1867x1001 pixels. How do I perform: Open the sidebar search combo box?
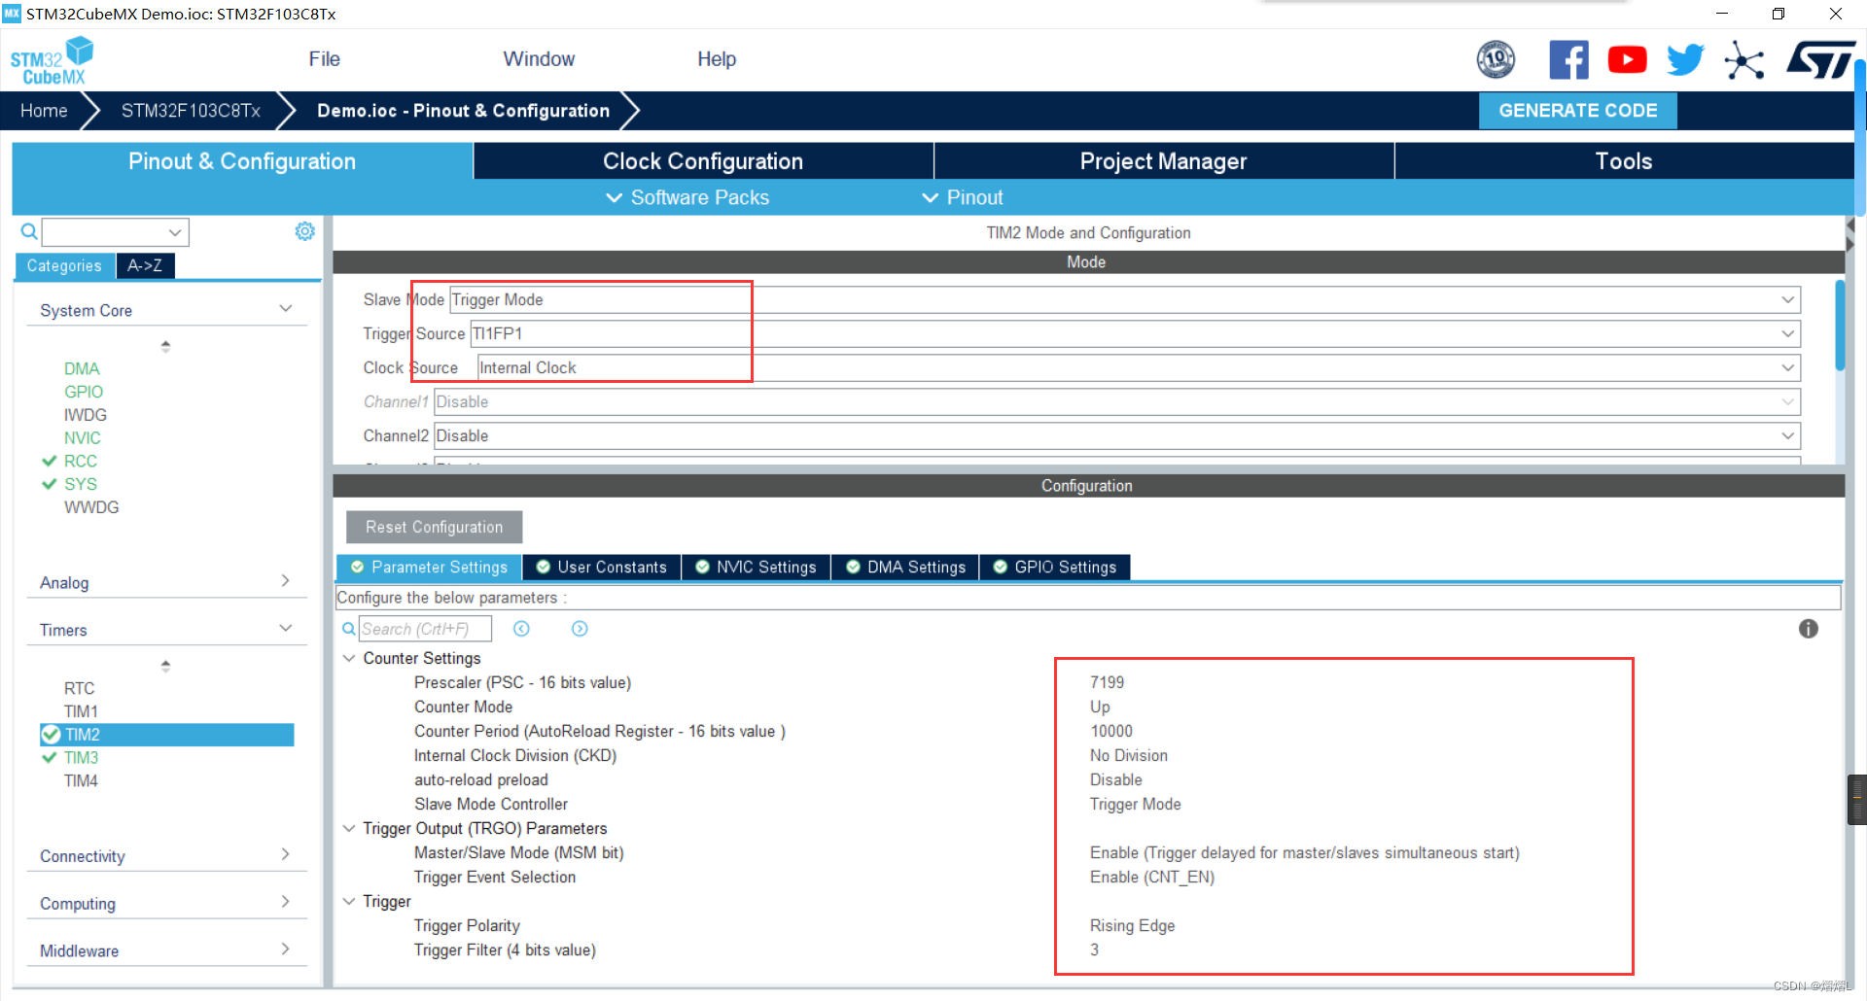(115, 232)
